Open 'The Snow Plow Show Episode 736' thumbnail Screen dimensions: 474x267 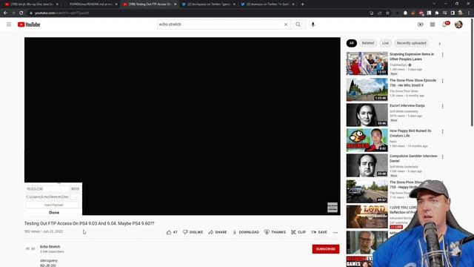click(x=367, y=90)
